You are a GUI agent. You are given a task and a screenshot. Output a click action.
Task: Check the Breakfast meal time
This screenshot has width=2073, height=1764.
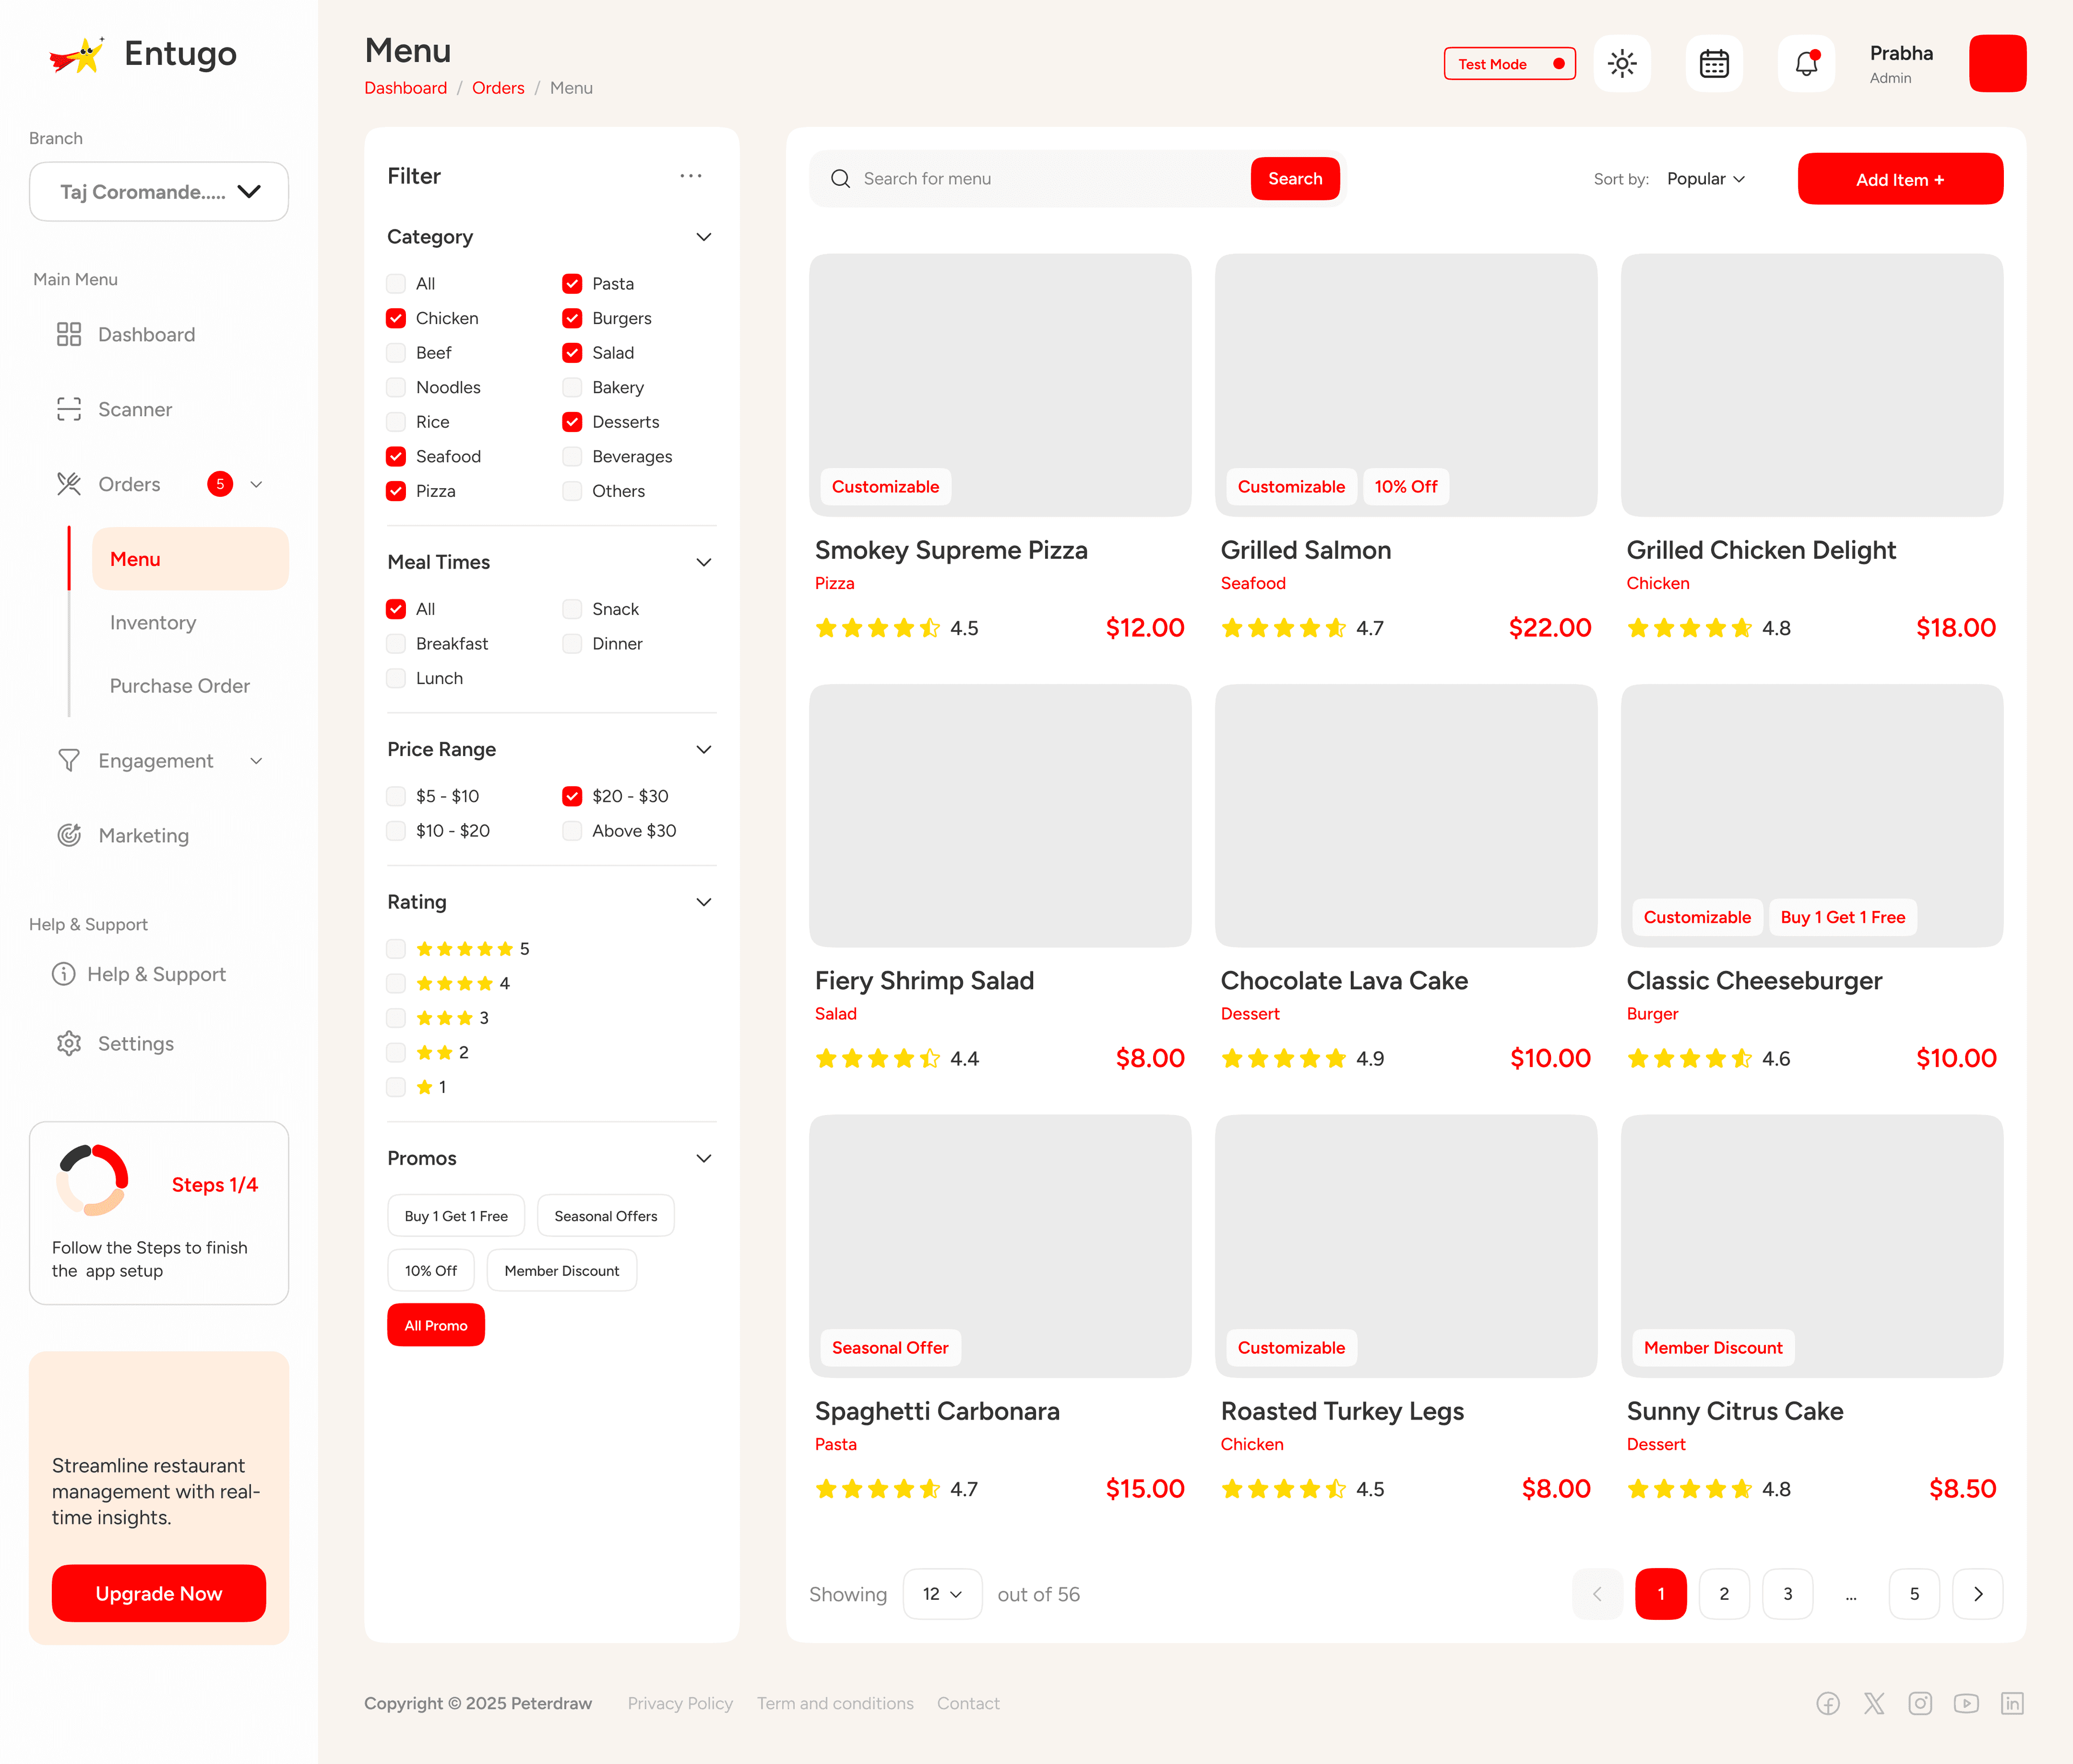point(396,644)
